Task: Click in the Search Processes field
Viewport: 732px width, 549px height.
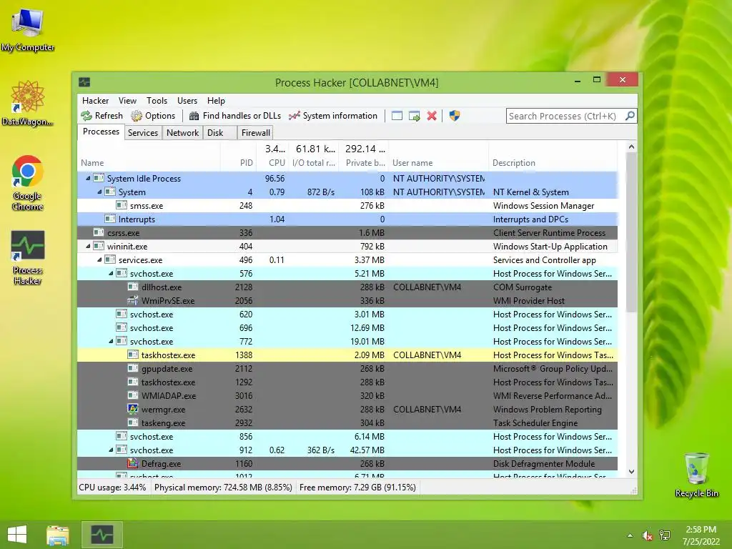Action: [565, 116]
